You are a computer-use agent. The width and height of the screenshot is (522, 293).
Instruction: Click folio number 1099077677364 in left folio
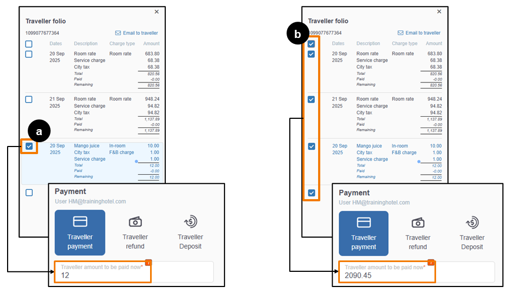(42, 33)
